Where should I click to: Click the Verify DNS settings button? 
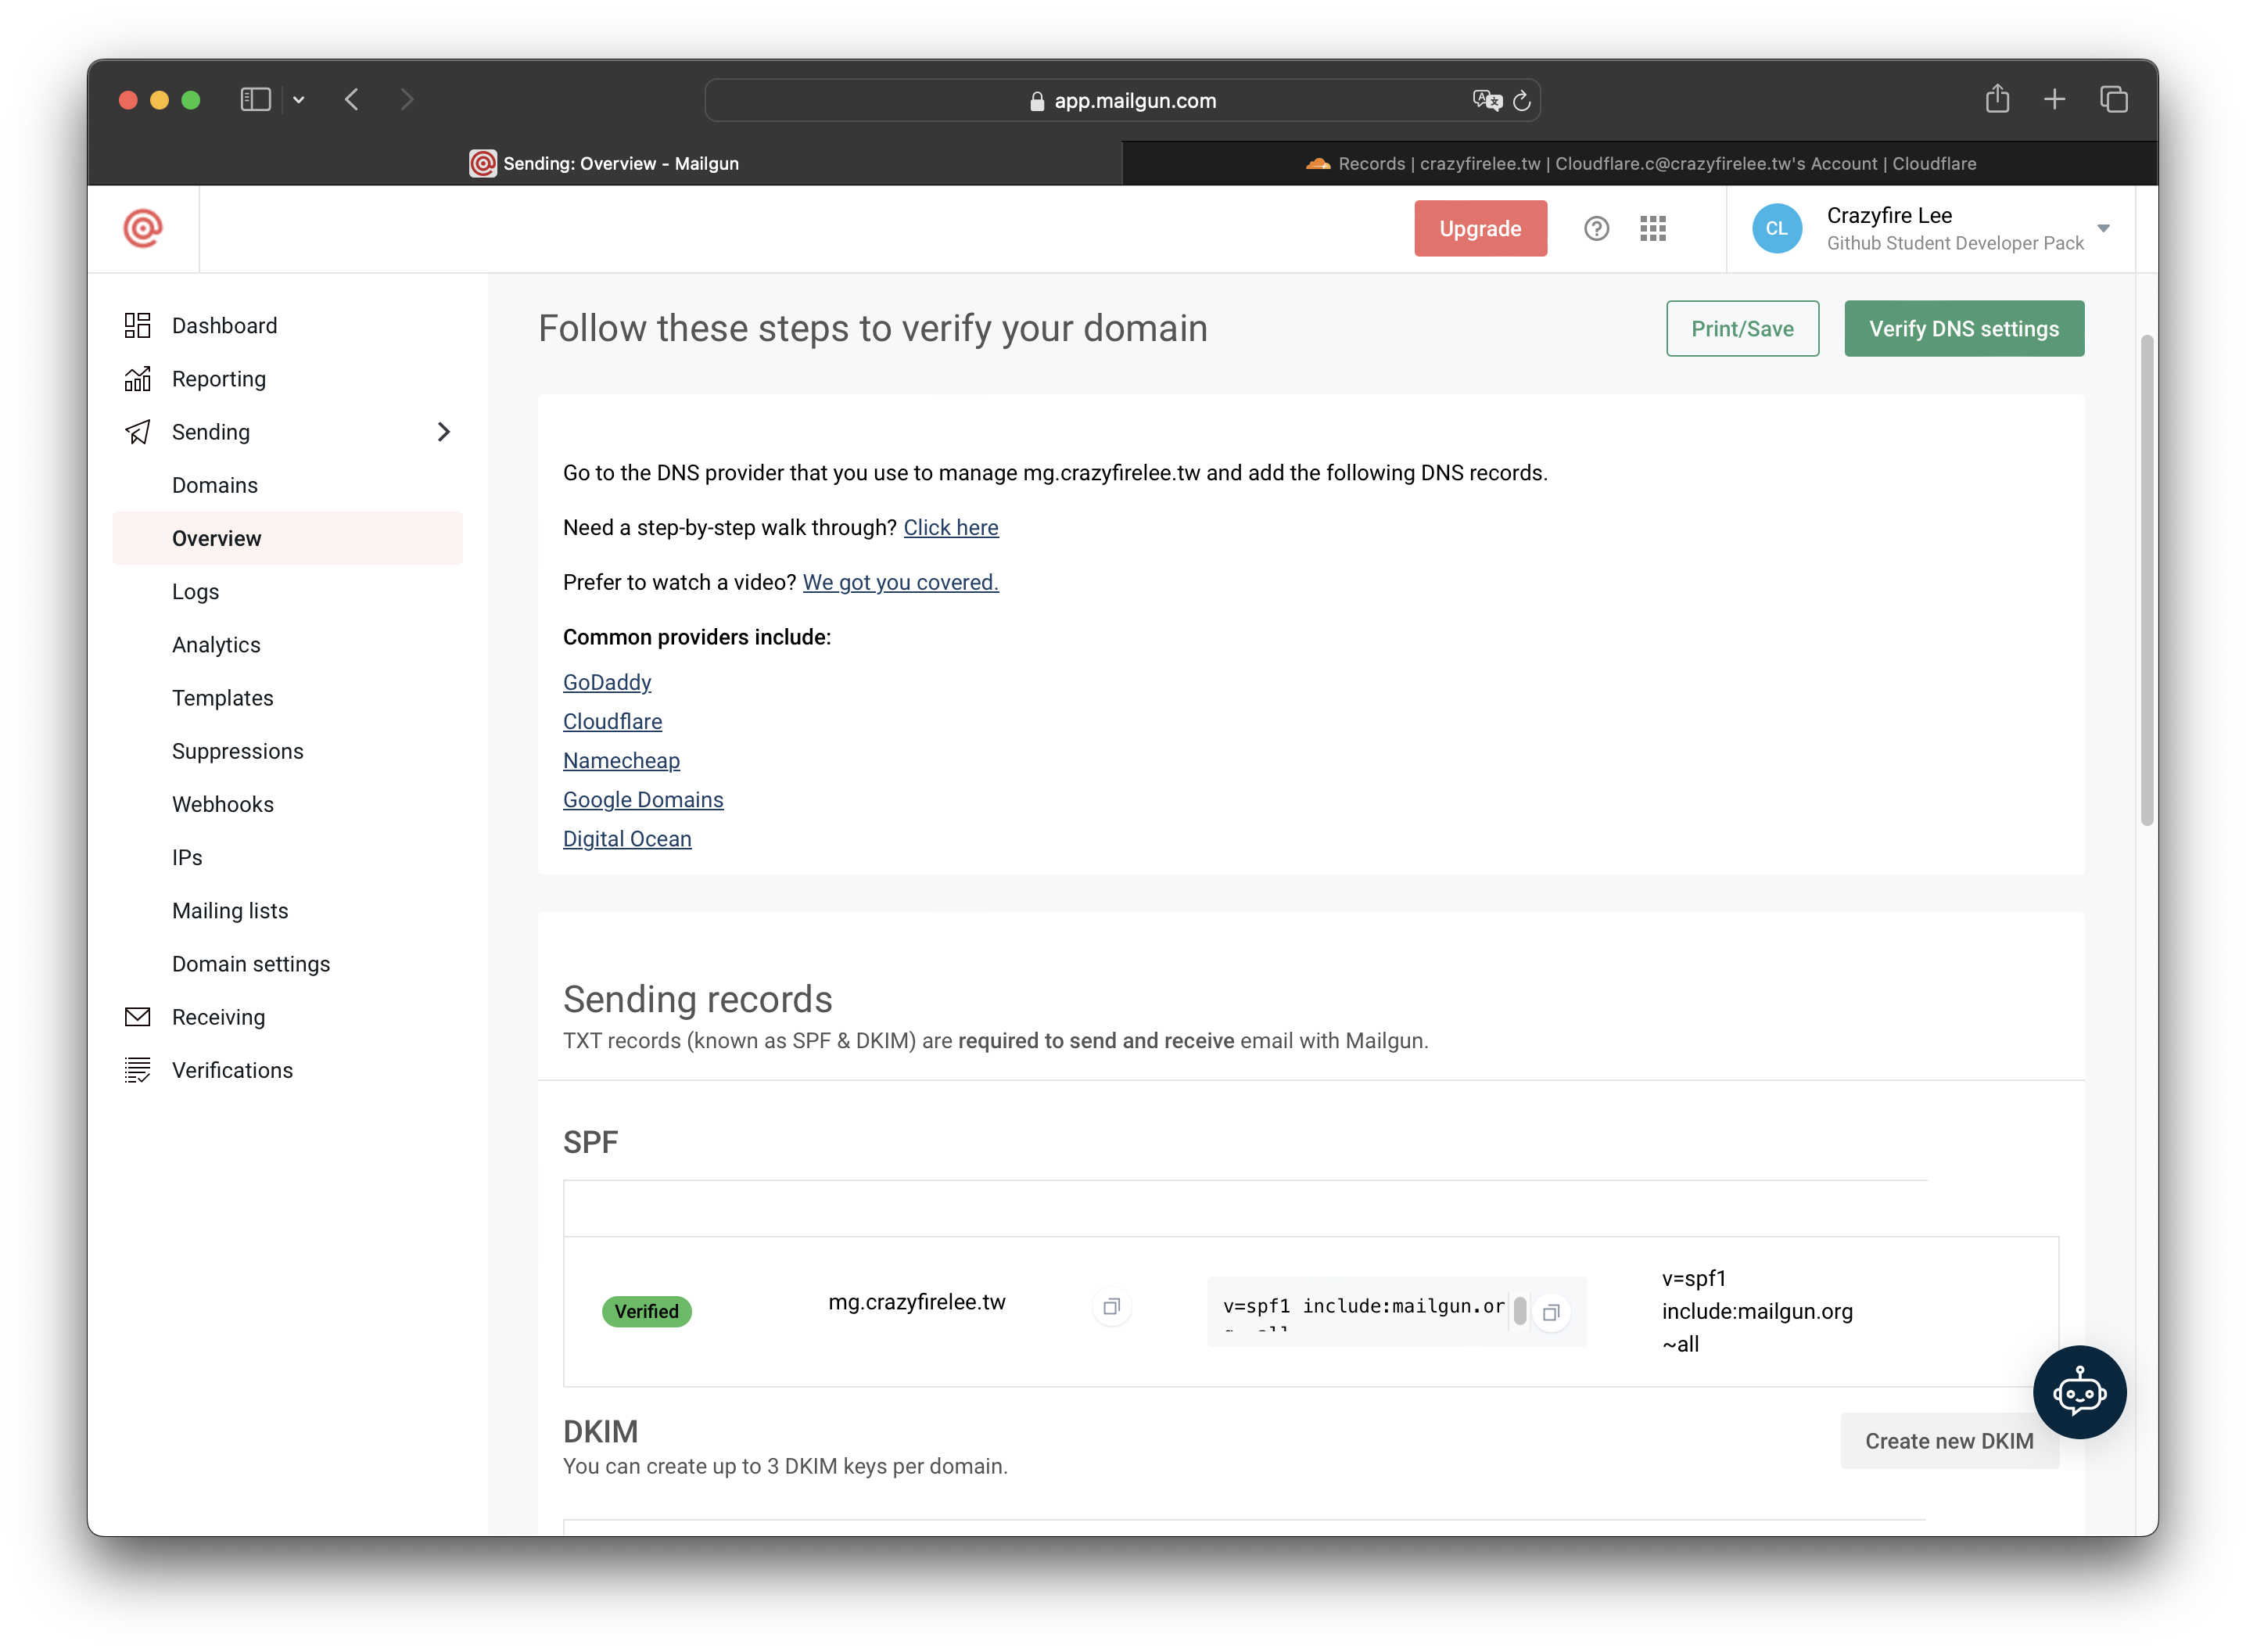coord(1963,329)
